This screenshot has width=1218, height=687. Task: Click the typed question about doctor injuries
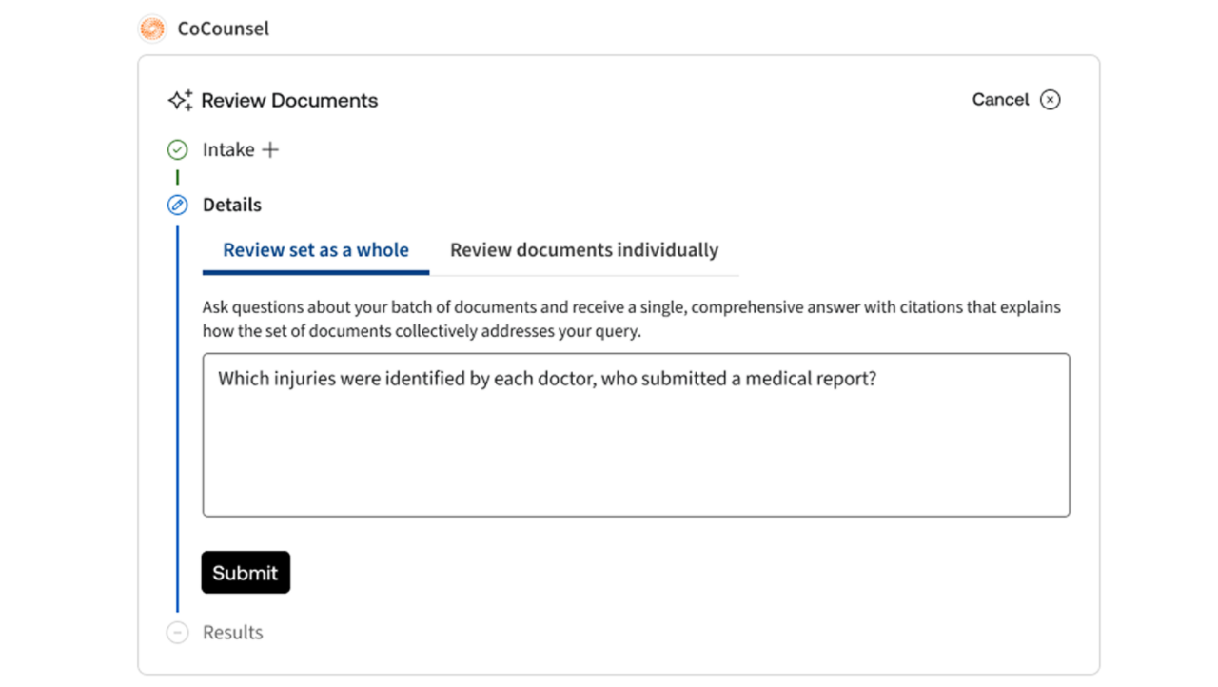coord(546,379)
